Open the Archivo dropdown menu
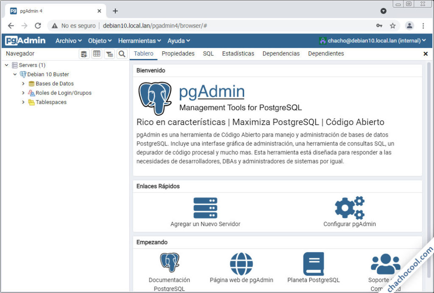Image resolution: width=434 pixels, height=293 pixels. [x=68, y=41]
